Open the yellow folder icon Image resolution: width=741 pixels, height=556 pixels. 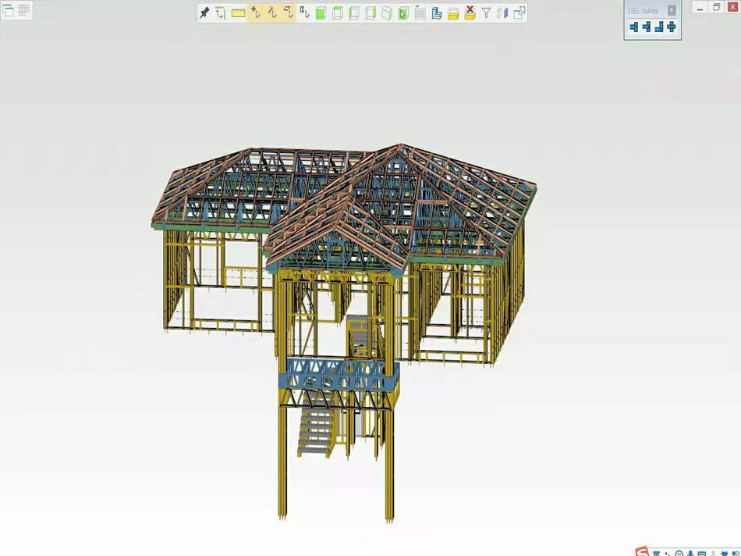click(453, 13)
